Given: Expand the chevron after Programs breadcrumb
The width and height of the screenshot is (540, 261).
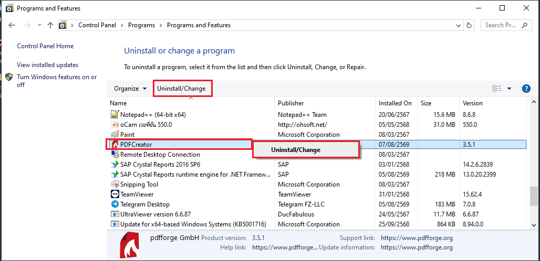Looking at the screenshot, I should (161, 25).
